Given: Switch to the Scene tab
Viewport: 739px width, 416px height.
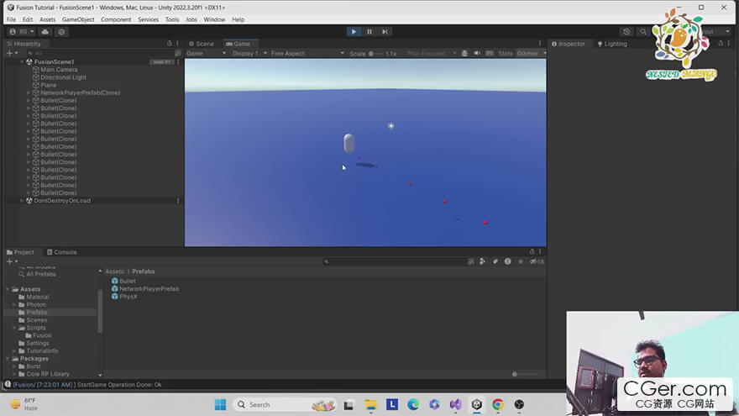Looking at the screenshot, I should point(202,44).
